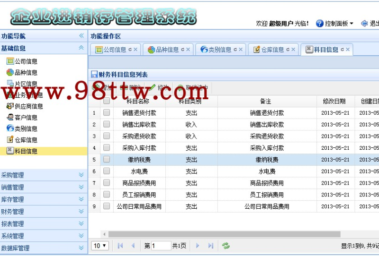The height and width of the screenshot is (256, 379).
Task: Expand the 销售管理 section
Action: tap(81, 187)
